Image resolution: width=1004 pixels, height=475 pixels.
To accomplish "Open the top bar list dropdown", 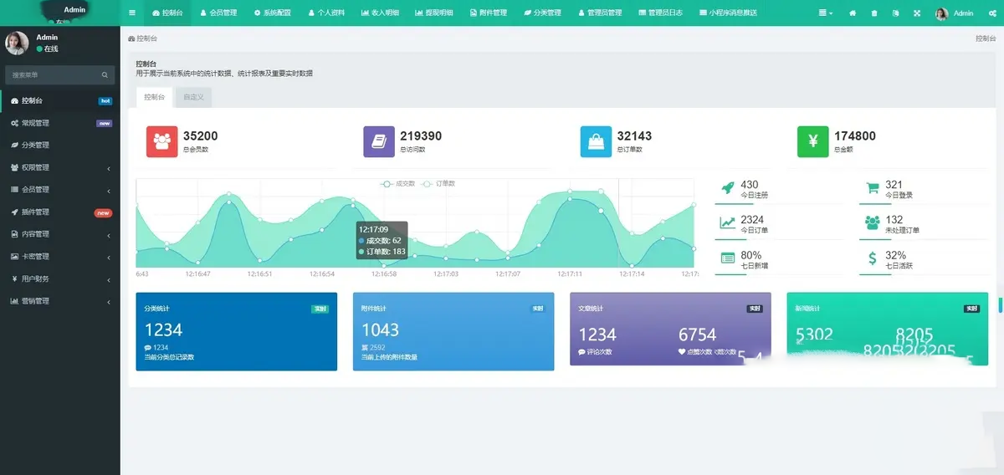I will click(x=825, y=13).
